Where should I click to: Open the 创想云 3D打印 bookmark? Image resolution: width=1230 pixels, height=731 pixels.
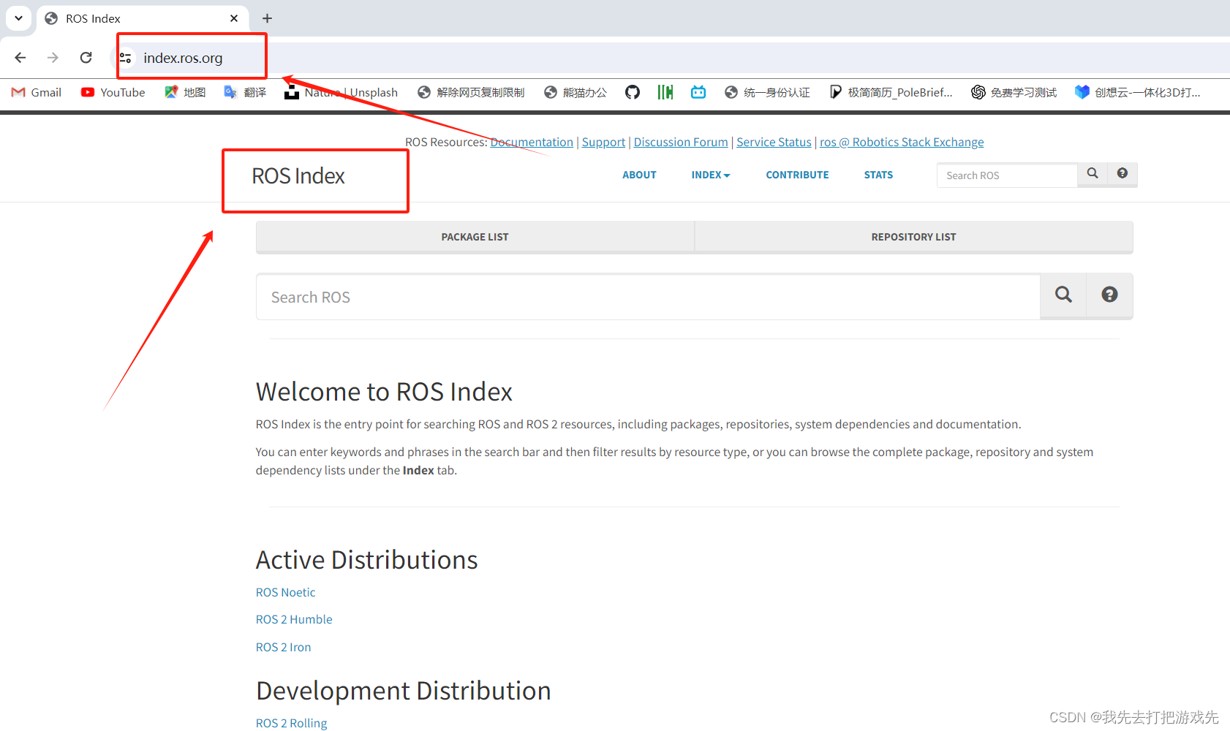click(1137, 92)
